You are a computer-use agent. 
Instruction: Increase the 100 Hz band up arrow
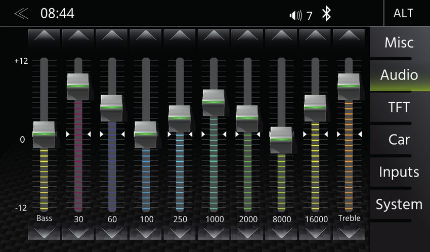coord(146,36)
